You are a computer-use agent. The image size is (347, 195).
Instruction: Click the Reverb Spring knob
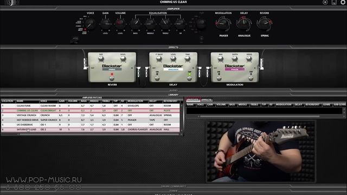264,24
